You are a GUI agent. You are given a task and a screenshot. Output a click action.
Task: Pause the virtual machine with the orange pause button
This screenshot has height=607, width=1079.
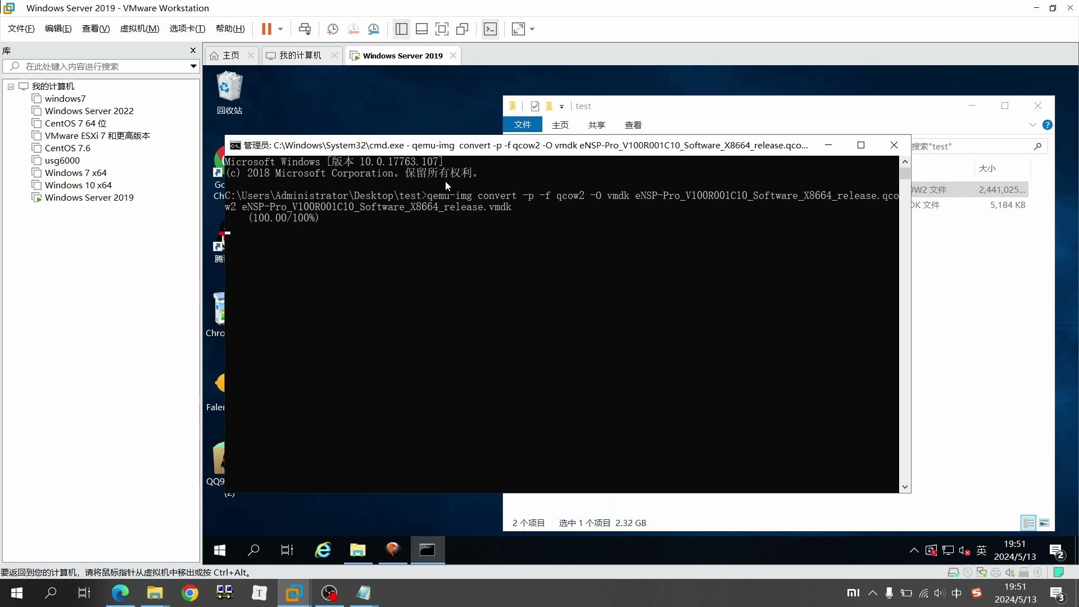point(266,29)
